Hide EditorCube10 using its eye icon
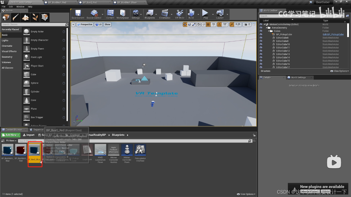The height and width of the screenshot is (197, 351). [261, 44]
